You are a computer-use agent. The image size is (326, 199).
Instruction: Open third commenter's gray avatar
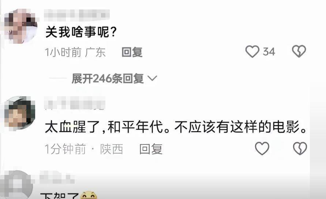[x=16, y=185]
